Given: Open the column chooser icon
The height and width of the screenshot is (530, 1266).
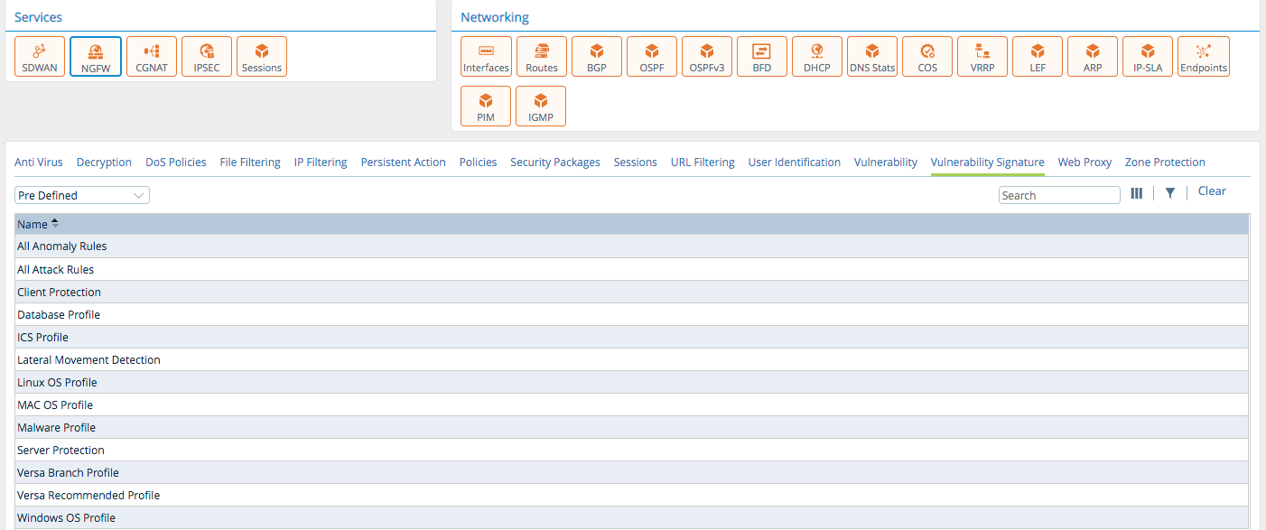Looking at the screenshot, I should tap(1137, 193).
